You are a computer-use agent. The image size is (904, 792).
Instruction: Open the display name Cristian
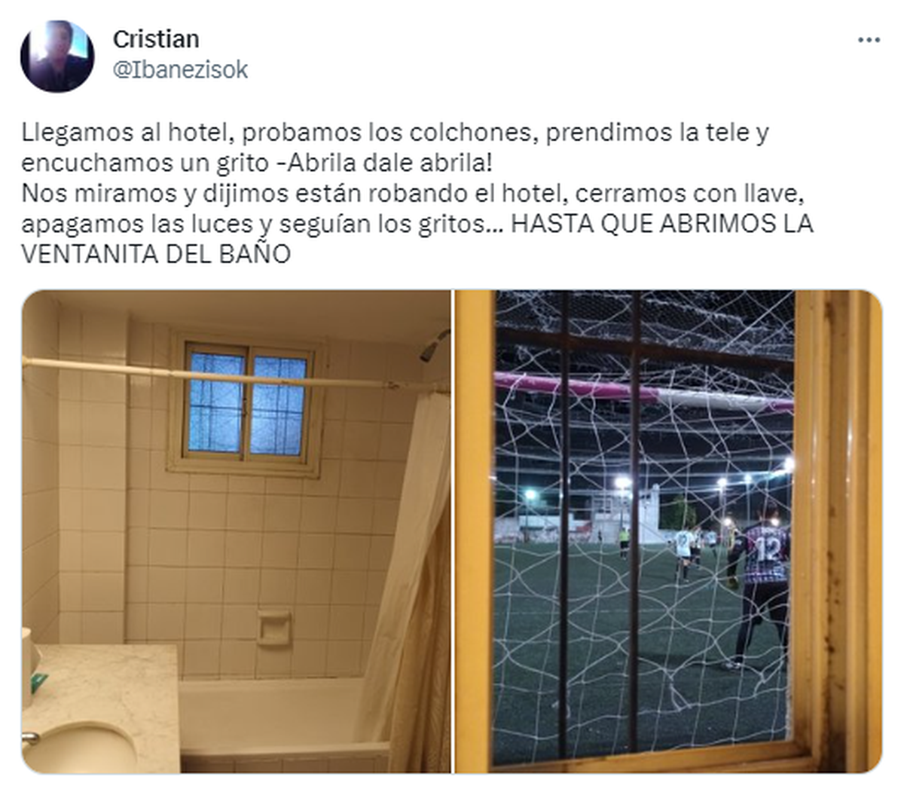[x=156, y=38]
